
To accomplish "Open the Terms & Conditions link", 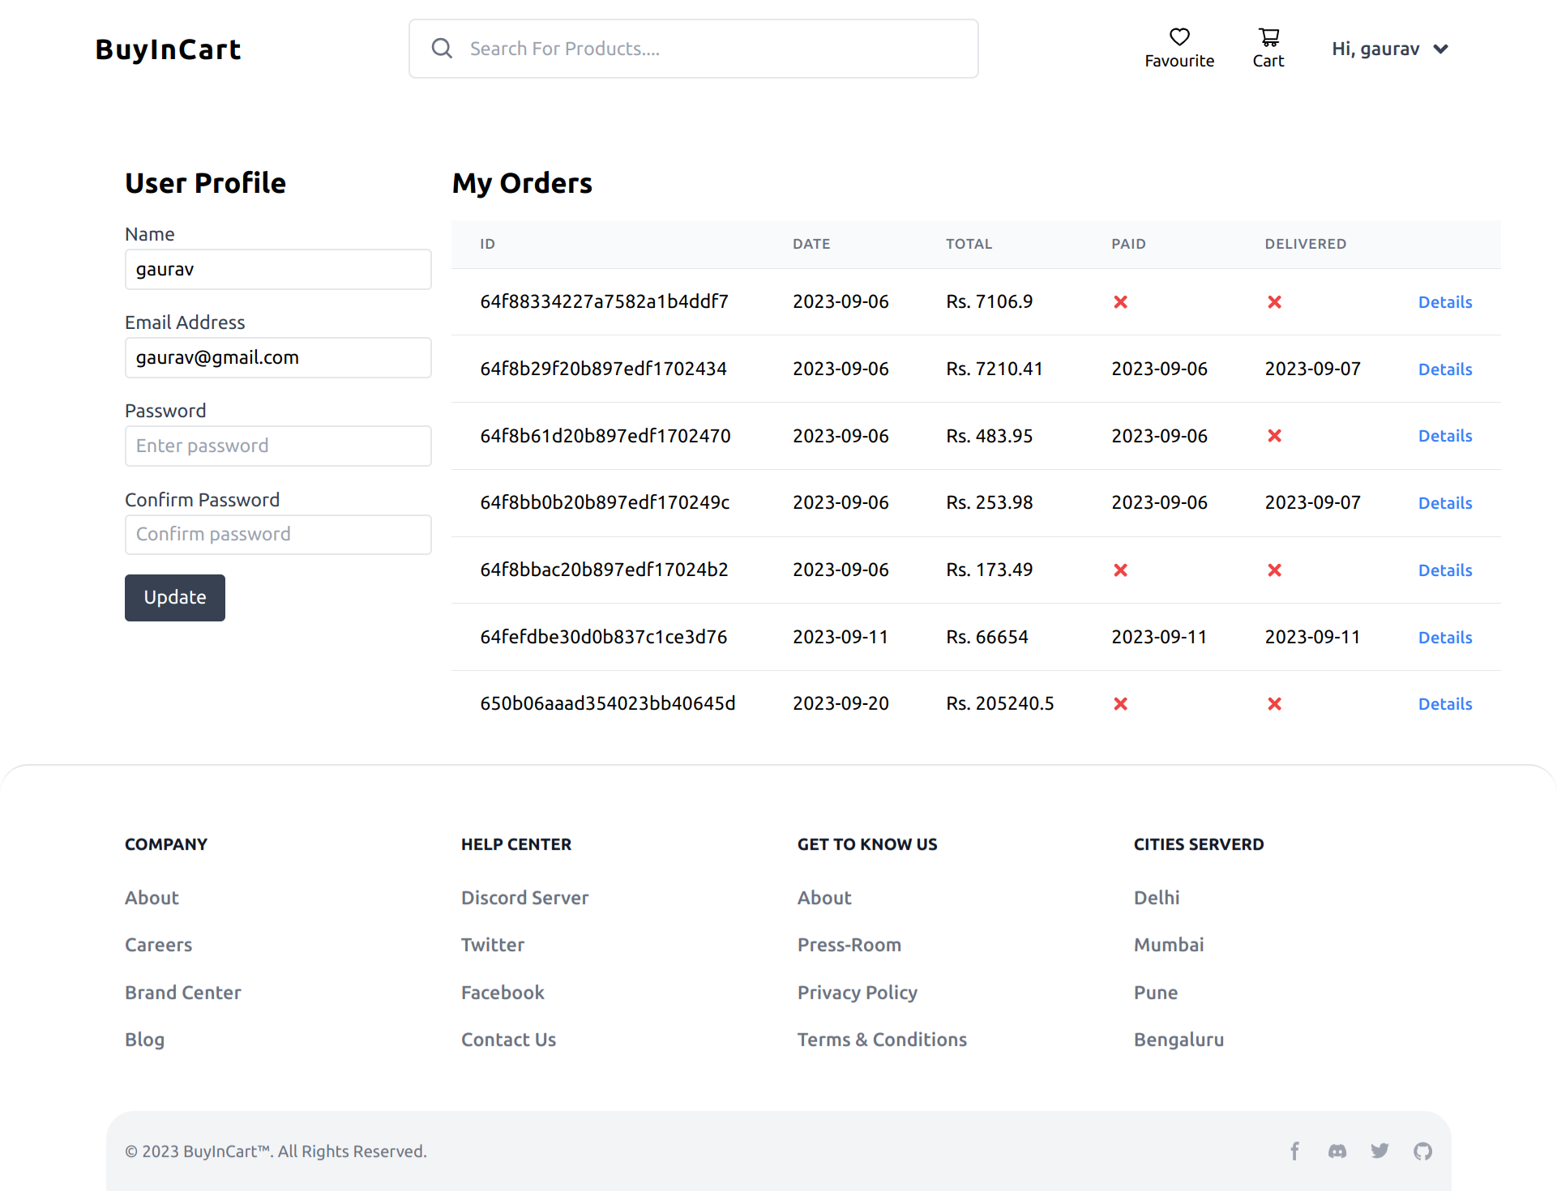I will coord(882,1039).
